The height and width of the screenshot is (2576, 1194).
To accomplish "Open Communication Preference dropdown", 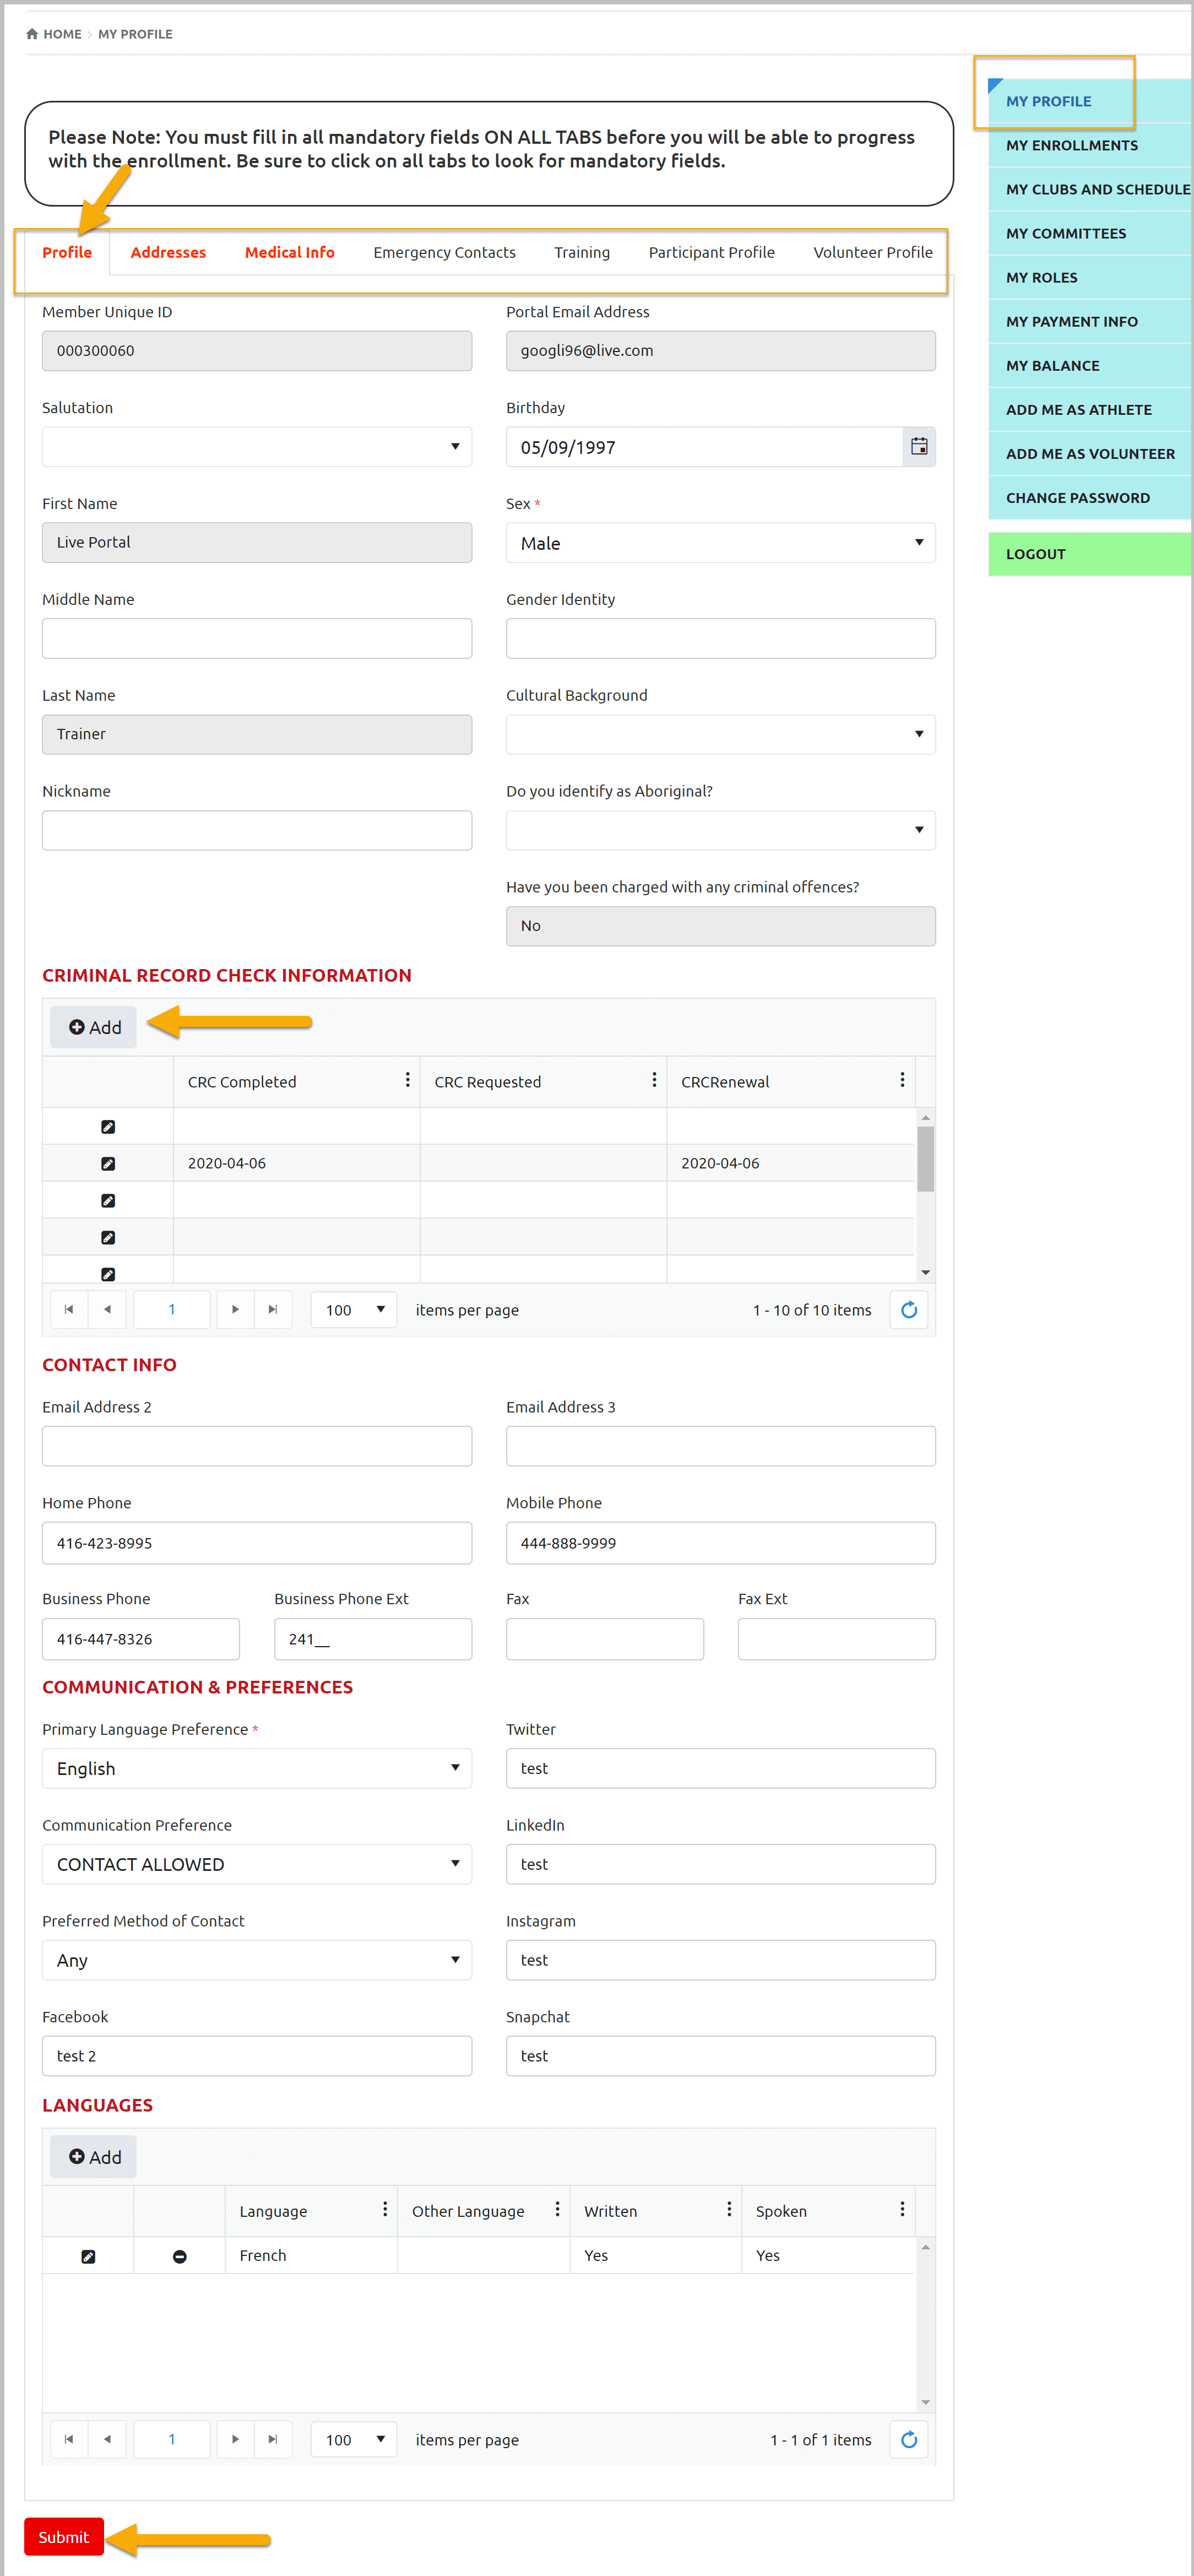I will [x=257, y=1864].
